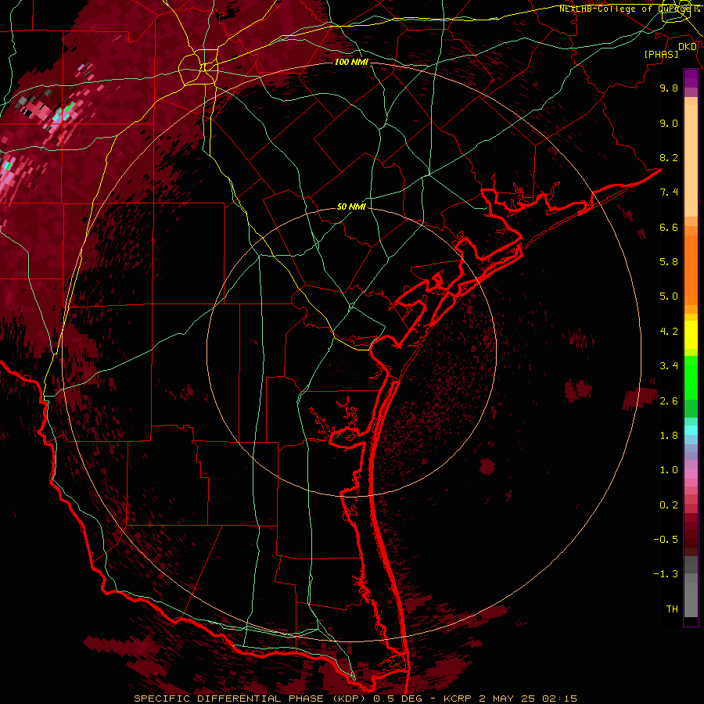Click the TH threshold label on the legend
Image resolution: width=704 pixels, height=704 pixels.
click(x=672, y=609)
